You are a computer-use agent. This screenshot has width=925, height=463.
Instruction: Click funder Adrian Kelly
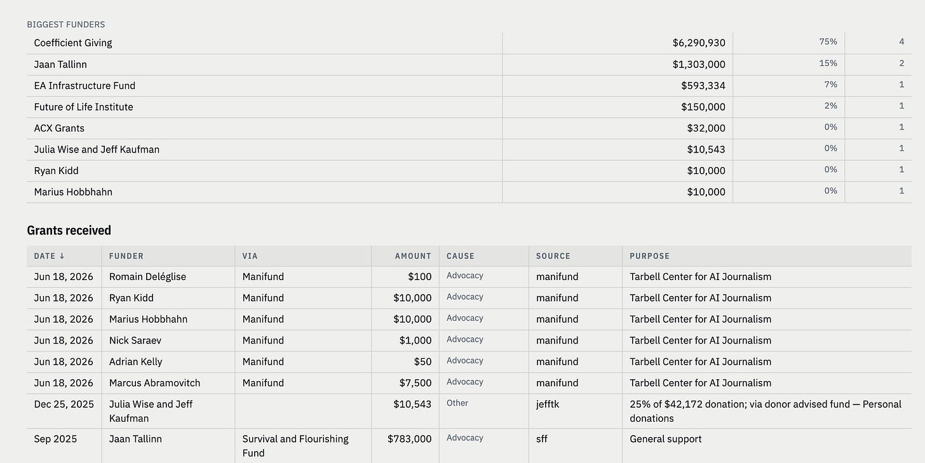coord(136,362)
